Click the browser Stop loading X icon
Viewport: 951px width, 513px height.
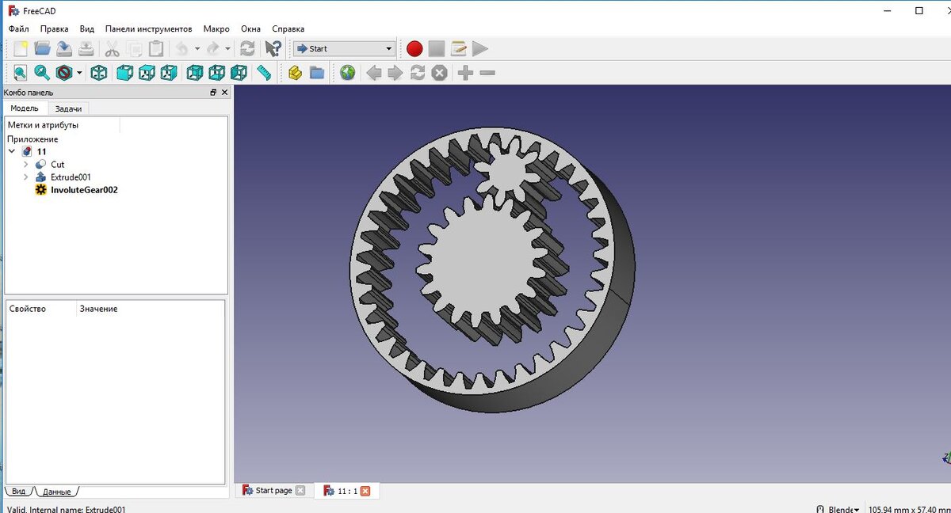(x=440, y=73)
